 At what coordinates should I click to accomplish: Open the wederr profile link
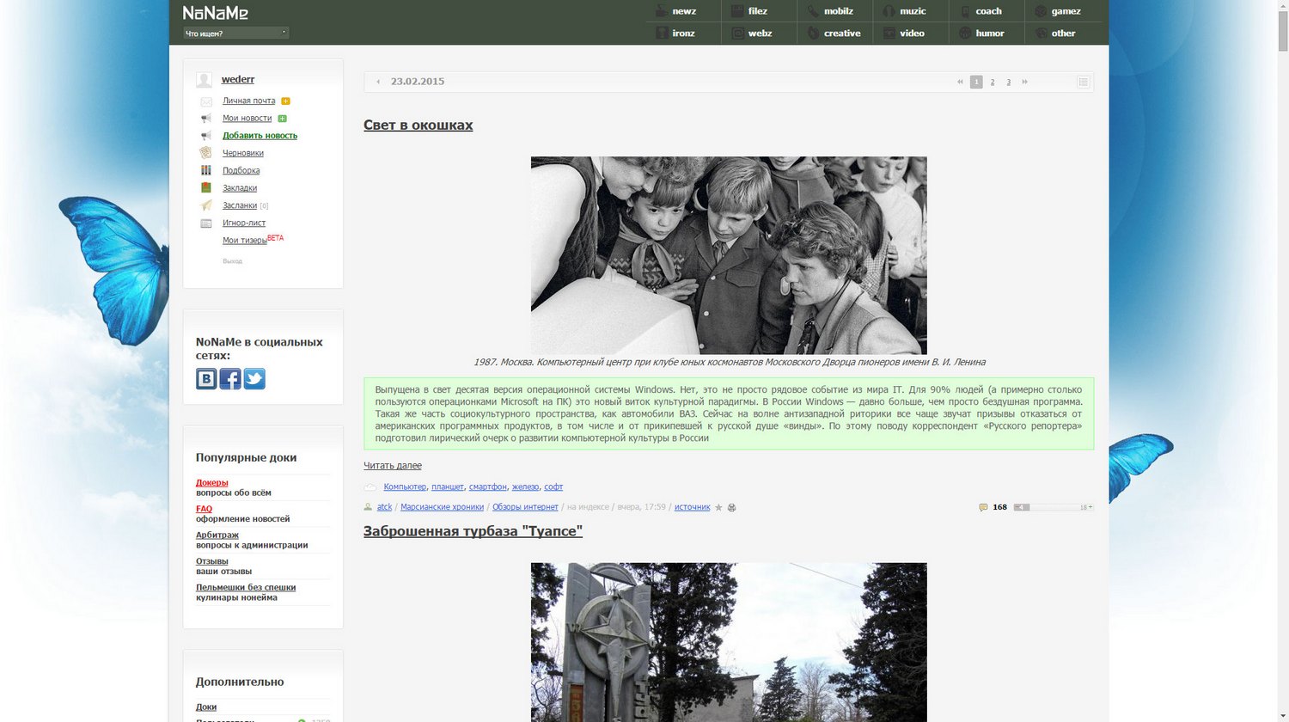[x=238, y=79]
